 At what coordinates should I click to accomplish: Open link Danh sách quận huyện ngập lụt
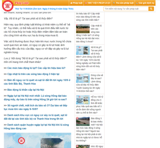[x=36, y=127]
